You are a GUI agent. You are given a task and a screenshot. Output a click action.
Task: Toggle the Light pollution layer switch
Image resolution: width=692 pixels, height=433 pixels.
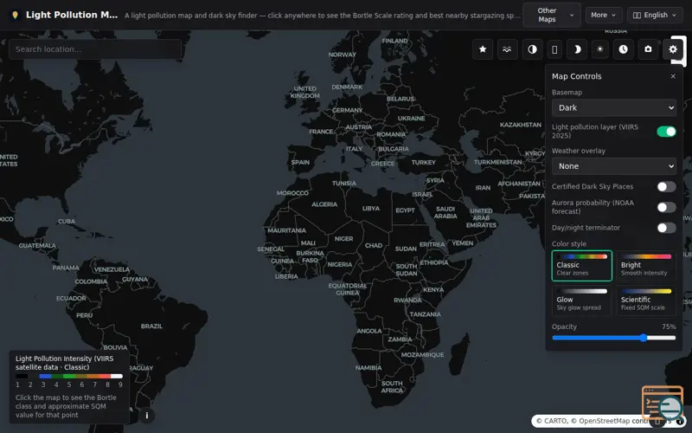pyautogui.click(x=666, y=132)
